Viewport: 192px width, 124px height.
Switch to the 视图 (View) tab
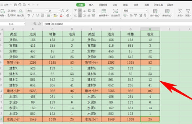[x=147, y=5]
